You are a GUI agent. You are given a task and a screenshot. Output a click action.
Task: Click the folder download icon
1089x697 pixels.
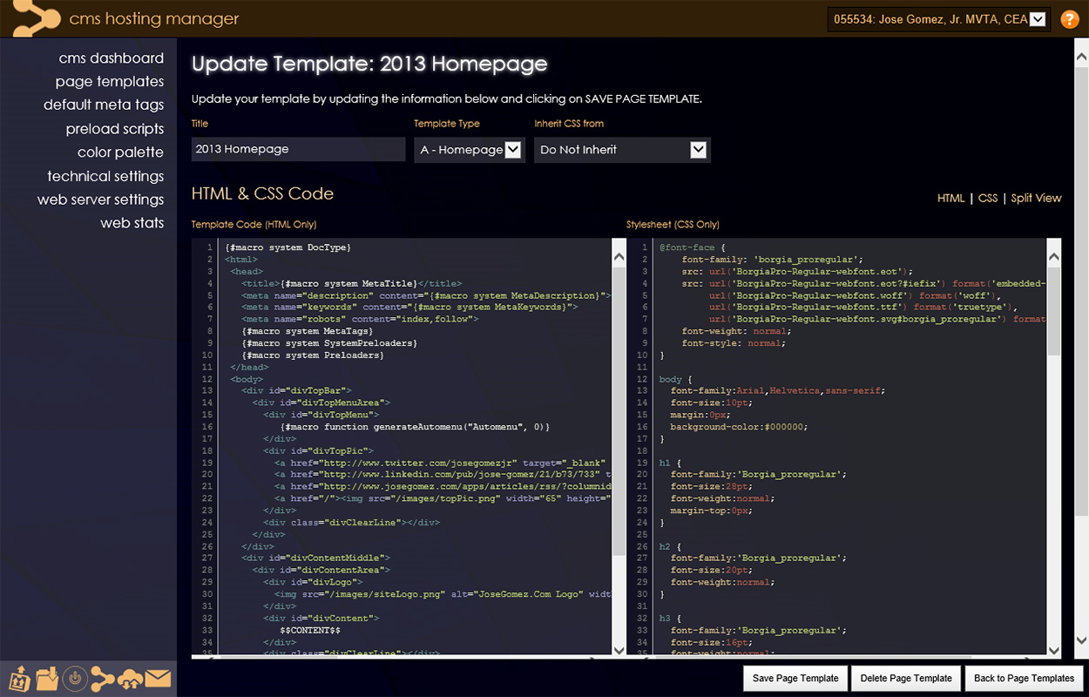coord(47,678)
